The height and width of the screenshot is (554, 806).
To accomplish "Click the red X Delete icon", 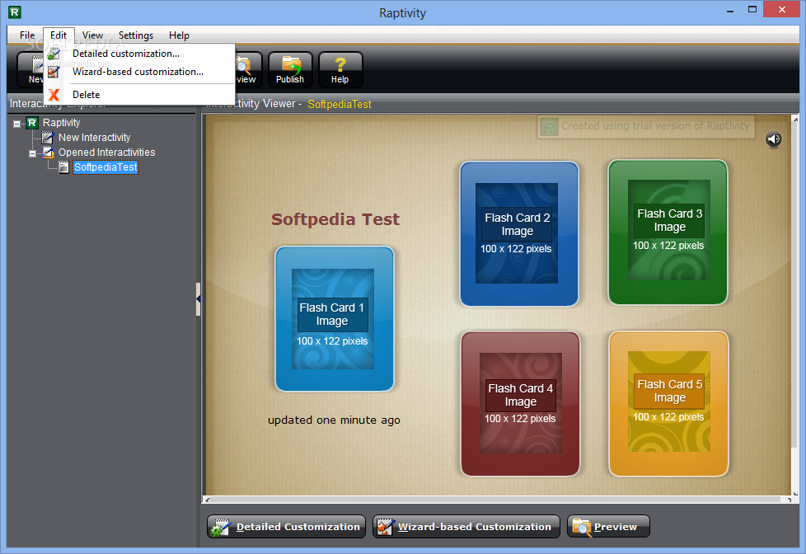I will point(54,95).
